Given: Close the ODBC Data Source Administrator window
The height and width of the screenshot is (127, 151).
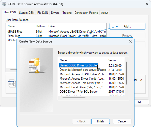Looking at the screenshot, I should click(x=147, y=4).
